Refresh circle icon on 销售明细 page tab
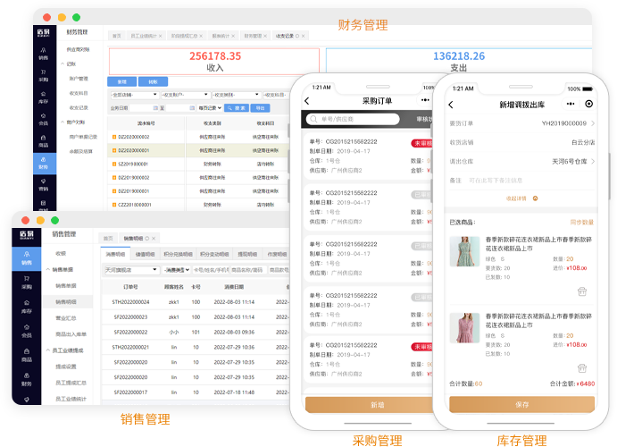This screenshot has height=447, width=617. tap(147, 239)
